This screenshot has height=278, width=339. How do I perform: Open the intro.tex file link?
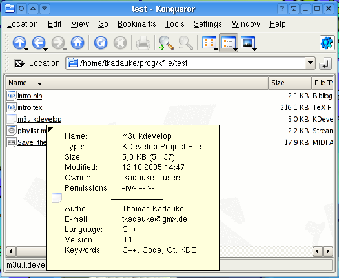tap(30, 107)
